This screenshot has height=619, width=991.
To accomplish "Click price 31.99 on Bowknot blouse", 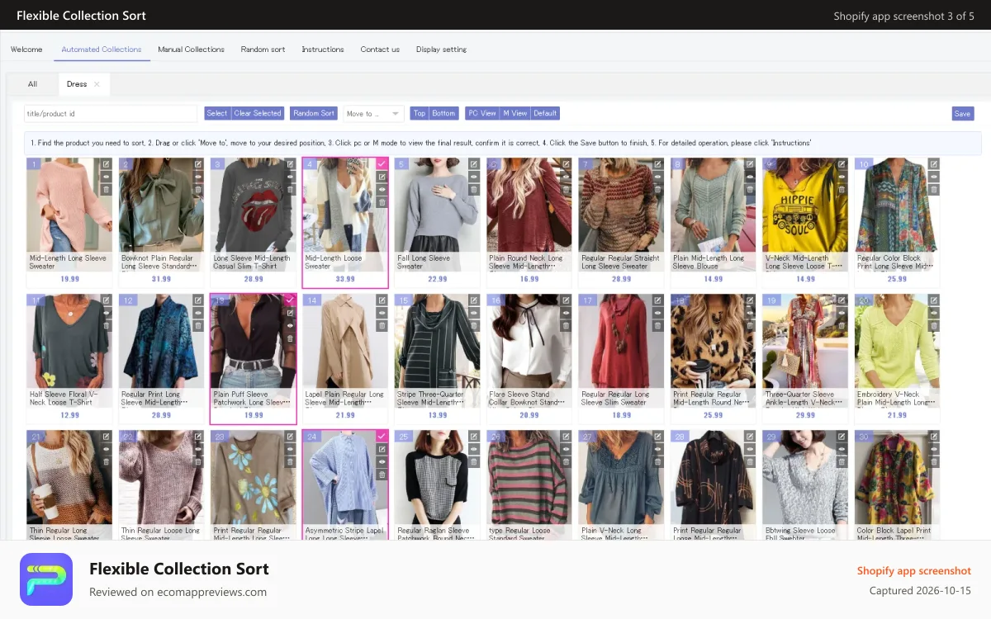I will [161, 279].
